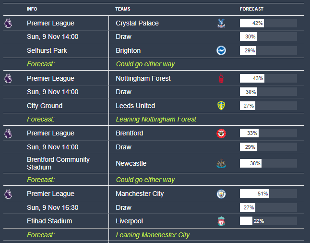
Task: Click Premier League logo beside Crystal Palace row
Action: (8, 23)
